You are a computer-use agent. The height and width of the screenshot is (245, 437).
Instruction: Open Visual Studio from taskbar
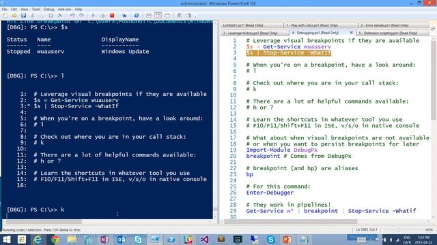click(204, 240)
